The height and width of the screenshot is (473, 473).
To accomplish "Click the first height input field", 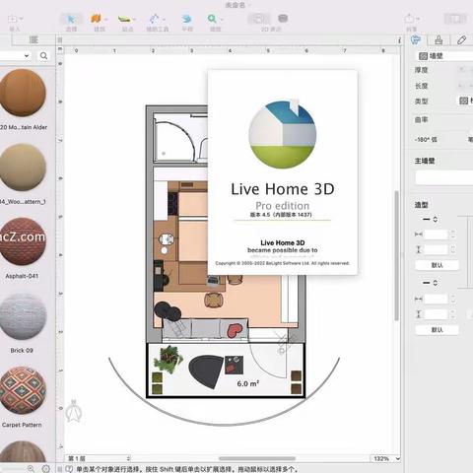I will 436,249.
